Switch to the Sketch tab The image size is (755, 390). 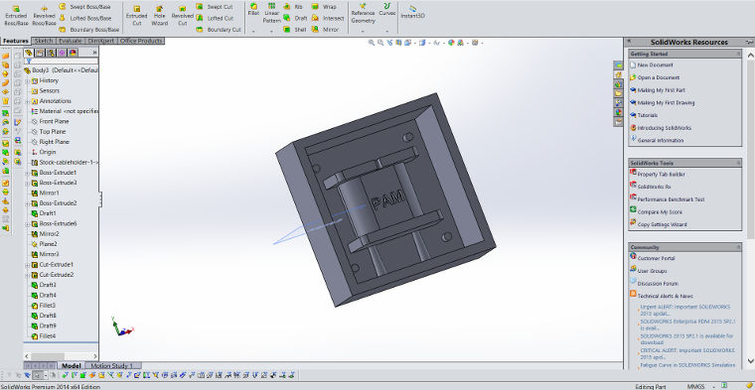coord(44,41)
